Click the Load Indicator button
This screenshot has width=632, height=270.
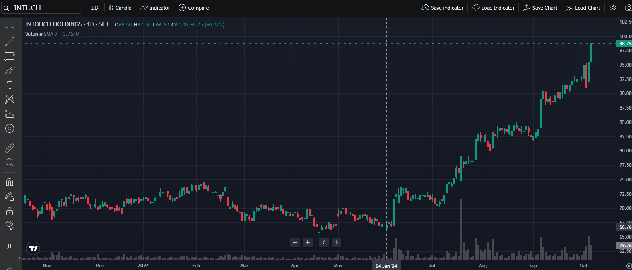click(x=493, y=8)
